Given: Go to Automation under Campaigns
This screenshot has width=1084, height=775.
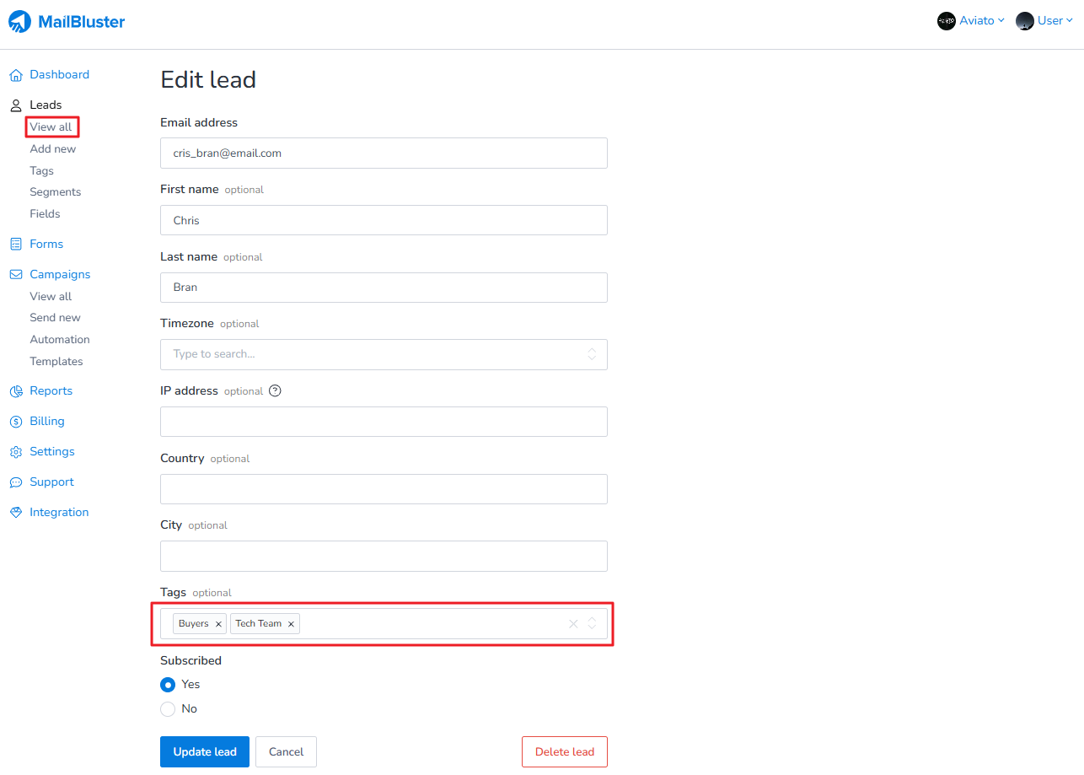Looking at the screenshot, I should tap(60, 340).
